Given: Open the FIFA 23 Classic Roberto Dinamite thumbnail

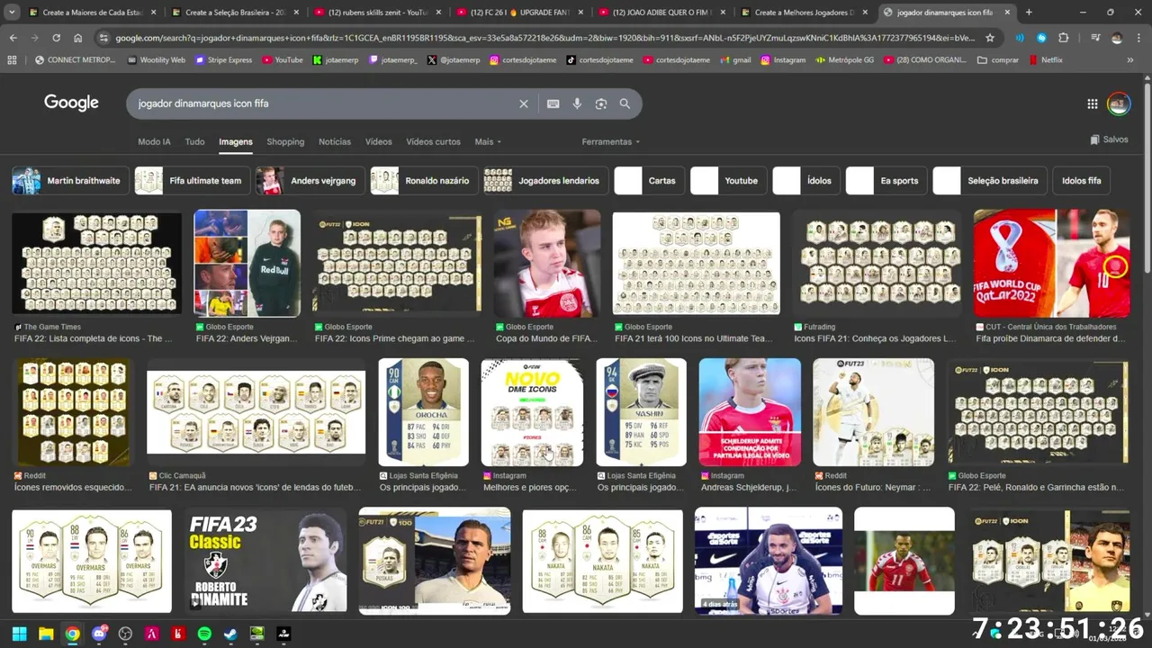Looking at the screenshot, I should pyautogui.click(x=265, y=561).
